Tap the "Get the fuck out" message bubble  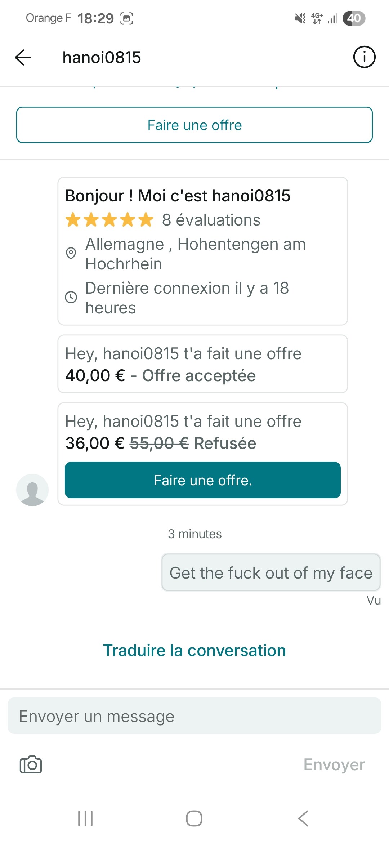tap(271, 572)
